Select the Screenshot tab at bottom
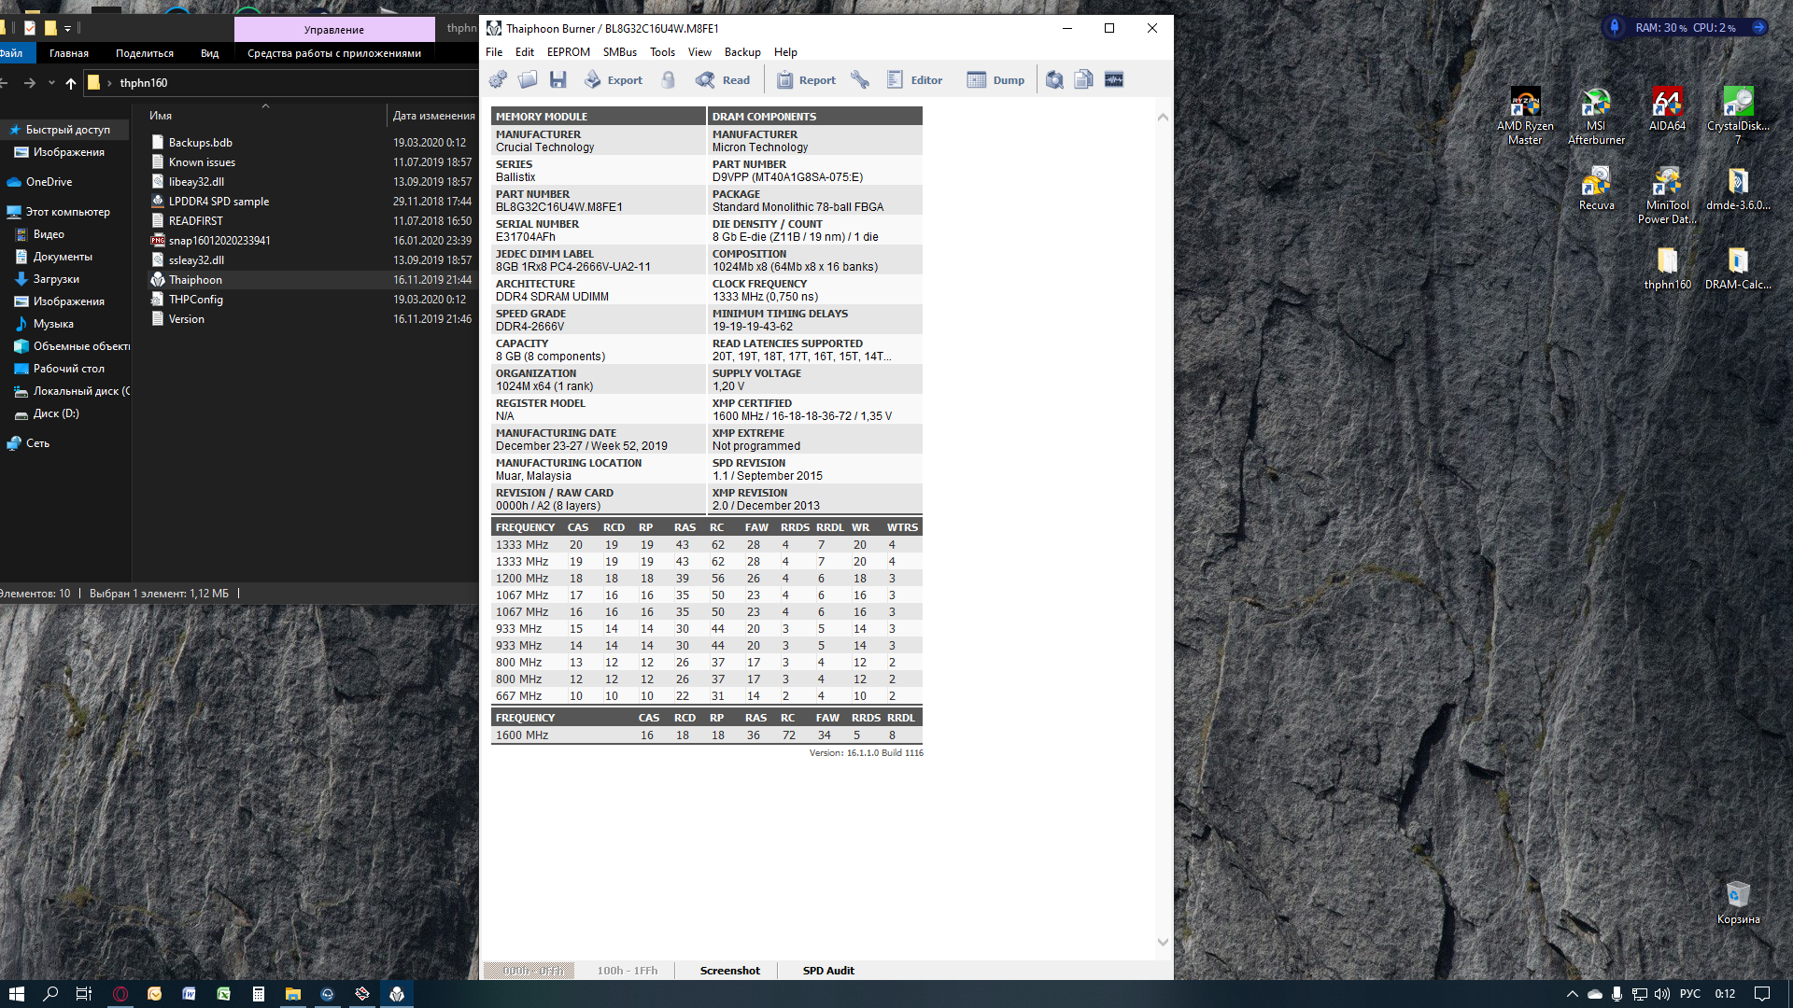The width and height of the screenshot is (1793, 1008). [x=729, y=971]
